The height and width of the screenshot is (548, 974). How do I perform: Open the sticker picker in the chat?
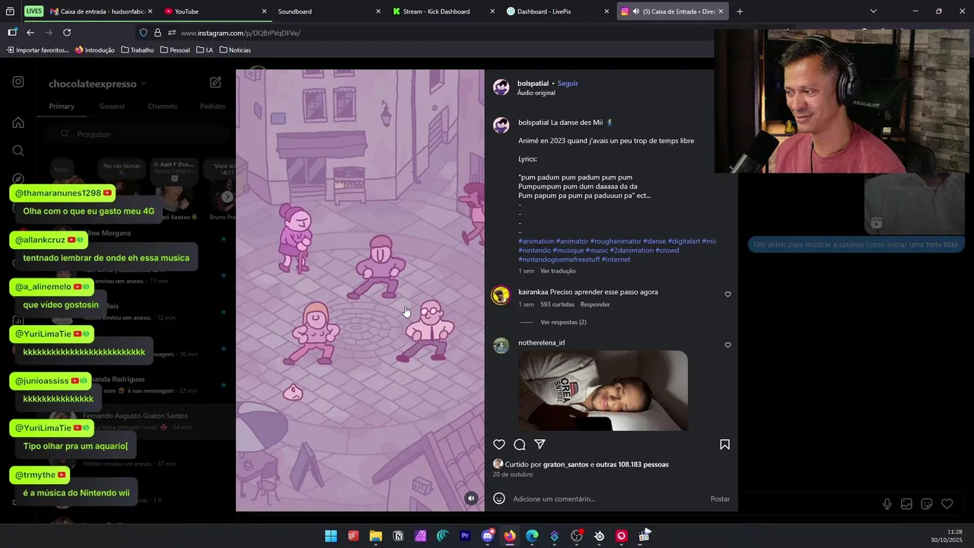(927, 504)
